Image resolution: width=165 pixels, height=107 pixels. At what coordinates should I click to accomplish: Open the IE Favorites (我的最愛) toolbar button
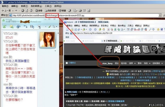51,11
